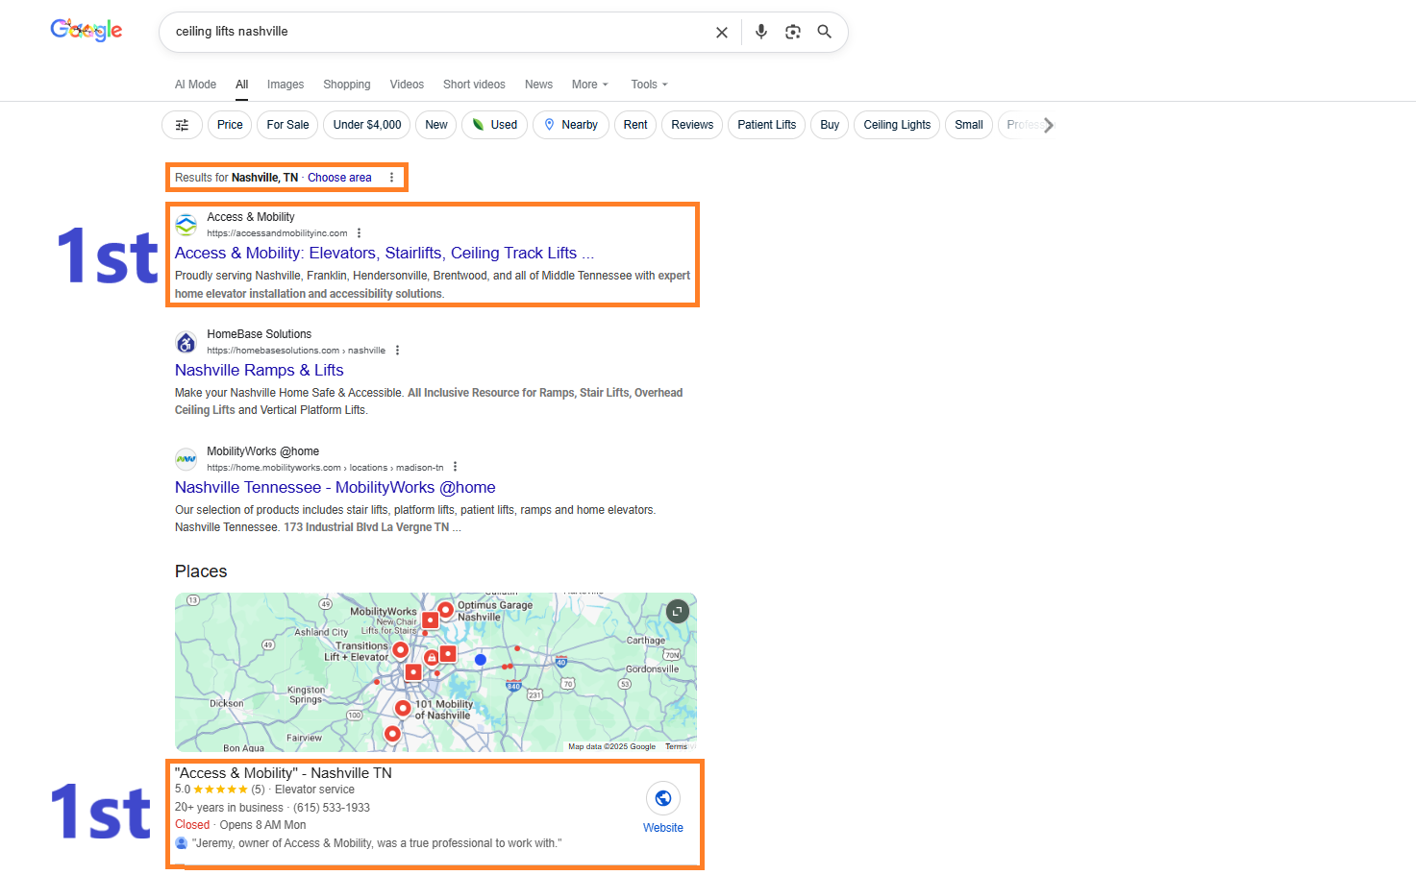Screen dimensions: 1416x875
Task: Toggle the Patient Lifts filter chip
Action: pyautogui.click(x=767, y=125)
